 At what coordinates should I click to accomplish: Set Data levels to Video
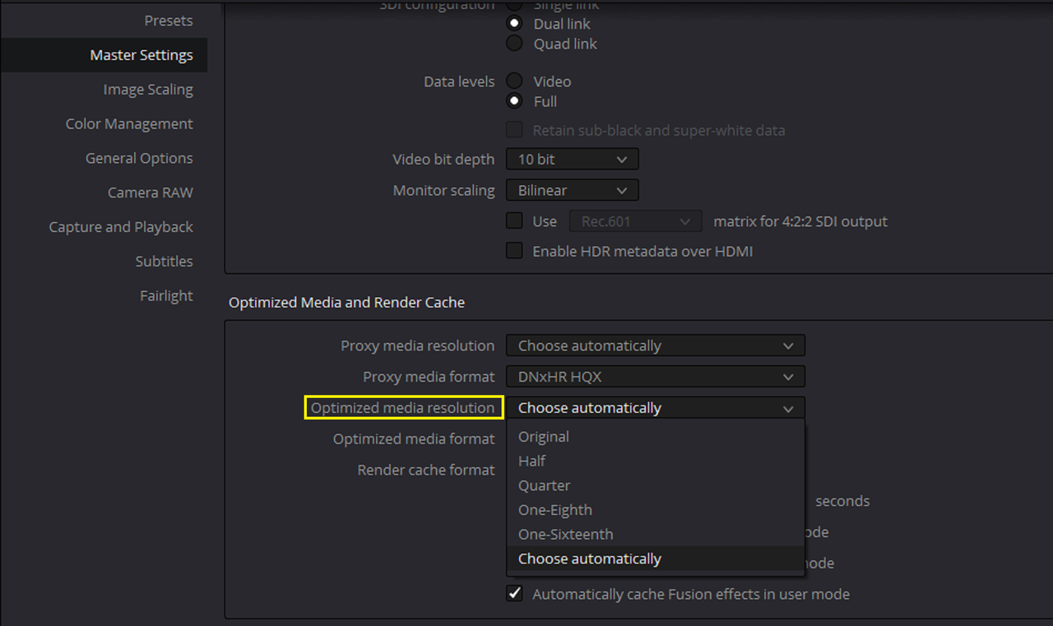(x=514, y=81)
